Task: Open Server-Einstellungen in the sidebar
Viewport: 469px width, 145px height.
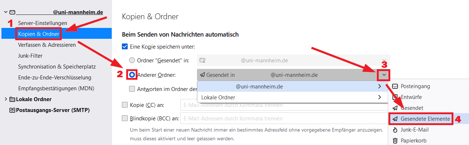Action: [42, 23]
